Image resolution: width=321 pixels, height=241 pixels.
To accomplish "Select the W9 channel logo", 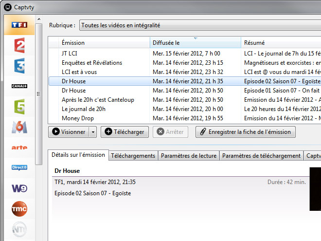I will [x=19, y=188].
